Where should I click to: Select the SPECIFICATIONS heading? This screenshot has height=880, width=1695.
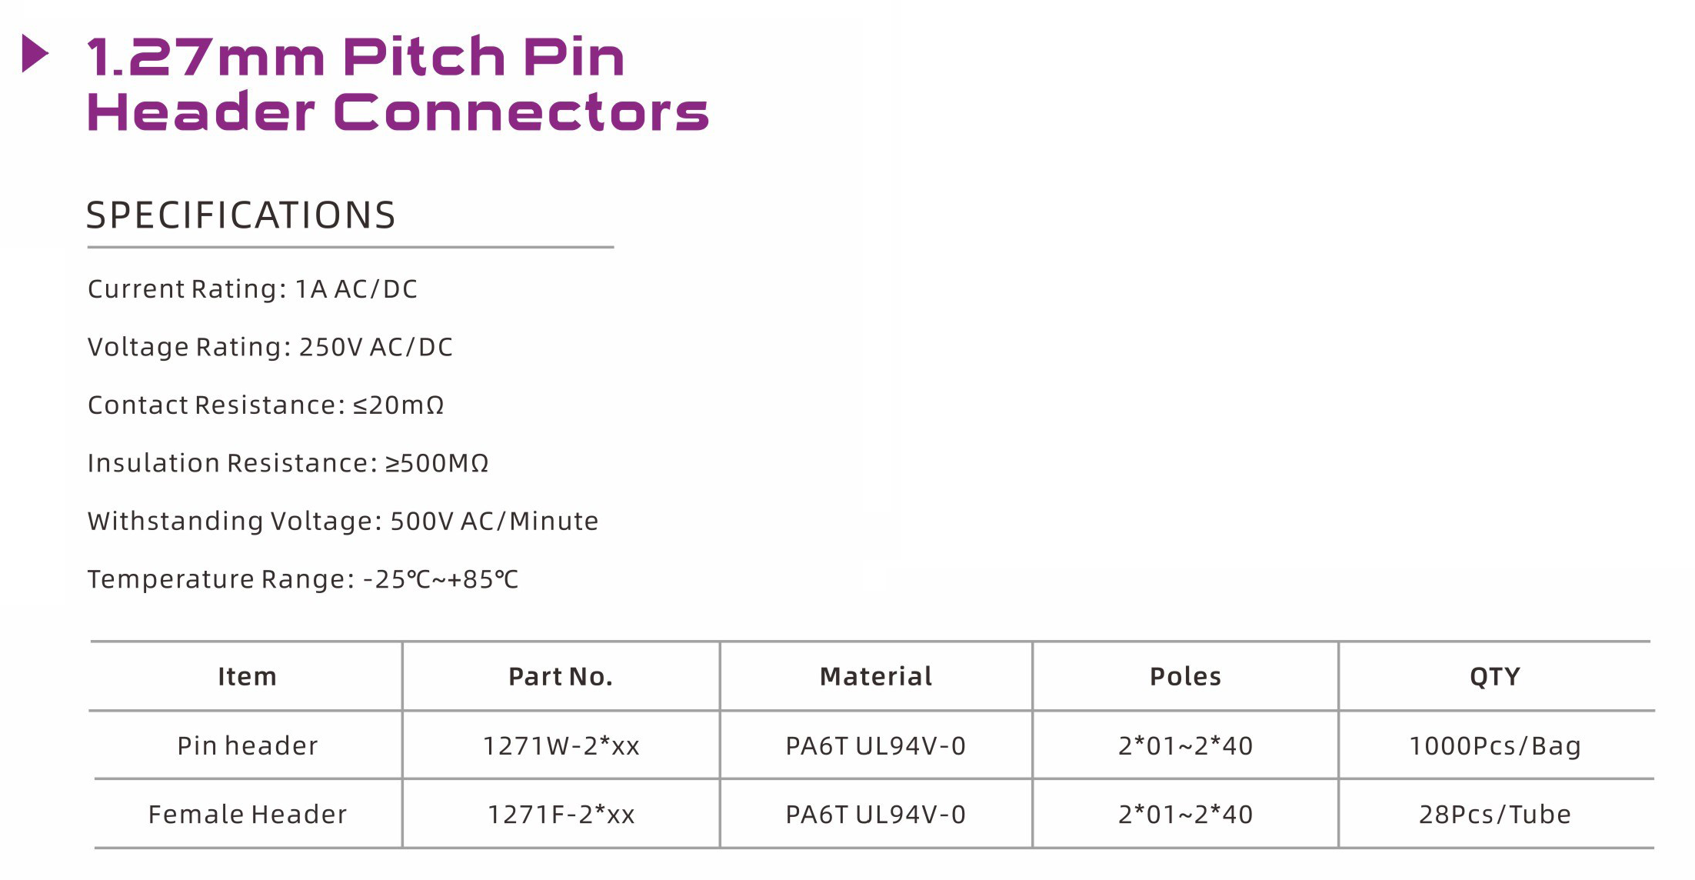[241, 215]
